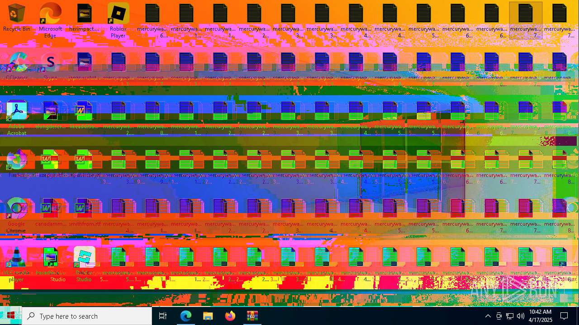The image size is (579, 325).
Task: Select the smithfrom.rtf document icon
Action: tap(84, 213)
